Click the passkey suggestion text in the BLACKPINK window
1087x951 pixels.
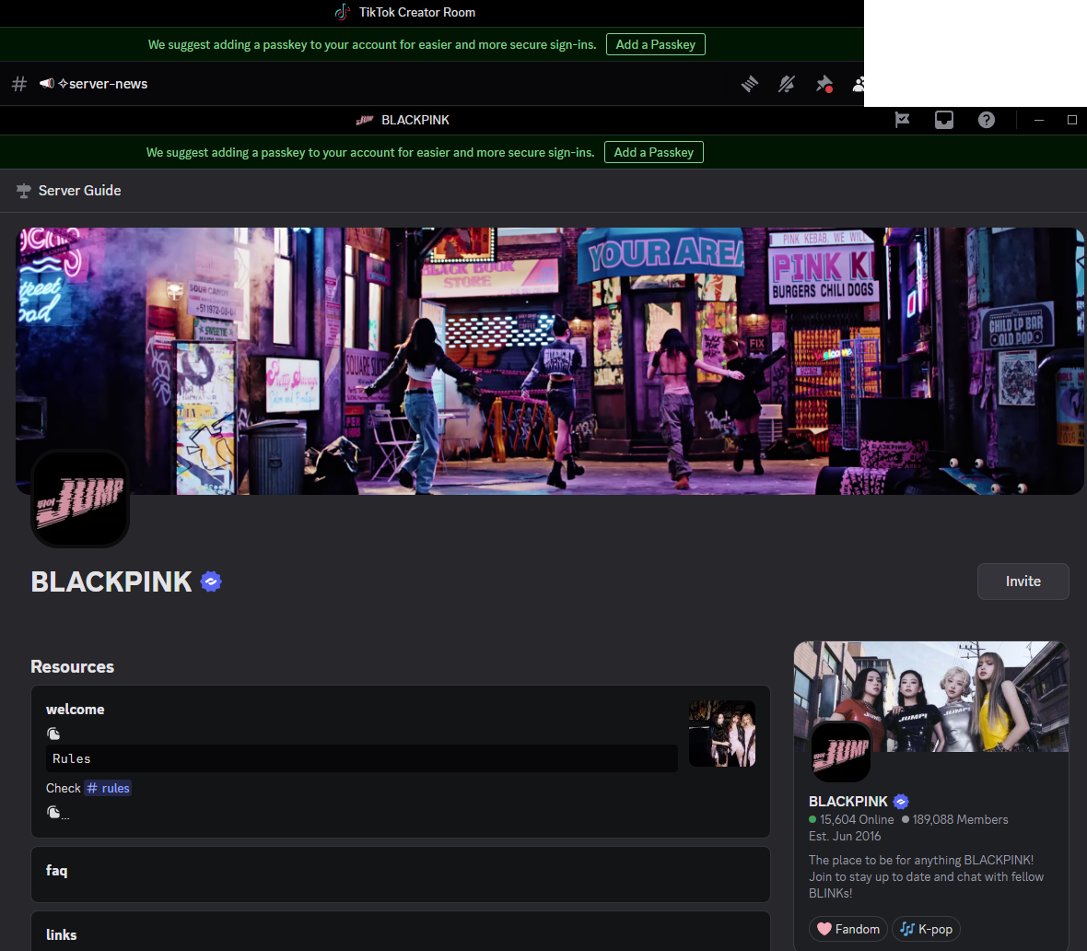click(x=370, y=153)
